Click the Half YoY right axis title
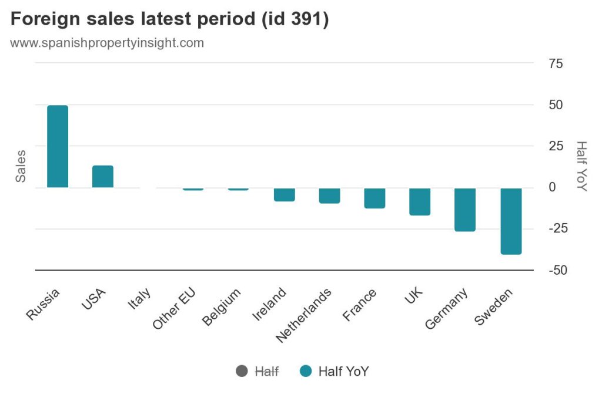The height and width of the screenshot is (401, 602). pyautogui.click(x=581, y=166)
